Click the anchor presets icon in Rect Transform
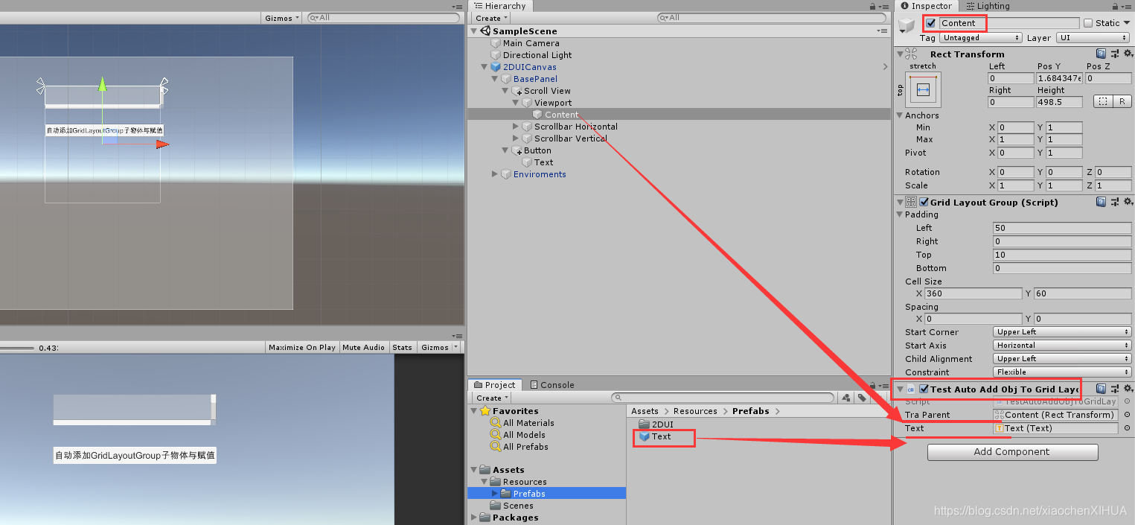The image size is (1135, 525). tap(922, 89)
